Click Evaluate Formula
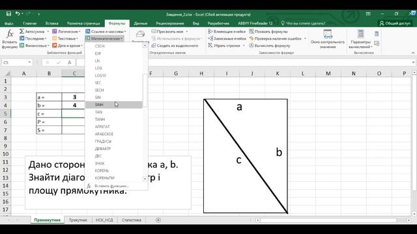The width and height of the screenshot is (417, 234). point(269,45)
